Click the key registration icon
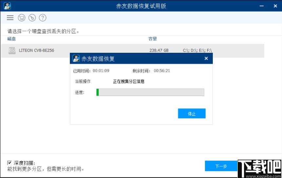The image size is (282, 178). (32, 18)
